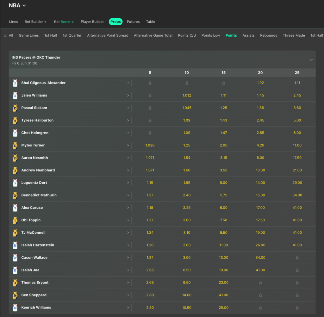Select the Alternative Point Spread filter
The width and height of the screenshot is (324, 317).
108,35
